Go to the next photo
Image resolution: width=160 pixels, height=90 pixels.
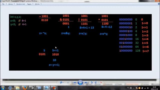tap(86, 82)
